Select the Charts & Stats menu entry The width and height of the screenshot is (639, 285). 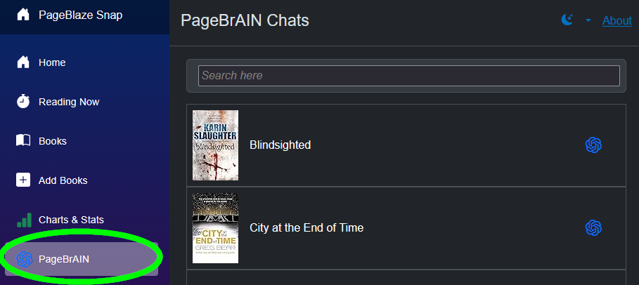tap(71, 220)
